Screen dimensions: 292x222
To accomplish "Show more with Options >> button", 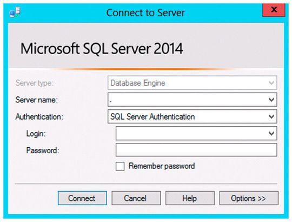I will click(249, 198).
